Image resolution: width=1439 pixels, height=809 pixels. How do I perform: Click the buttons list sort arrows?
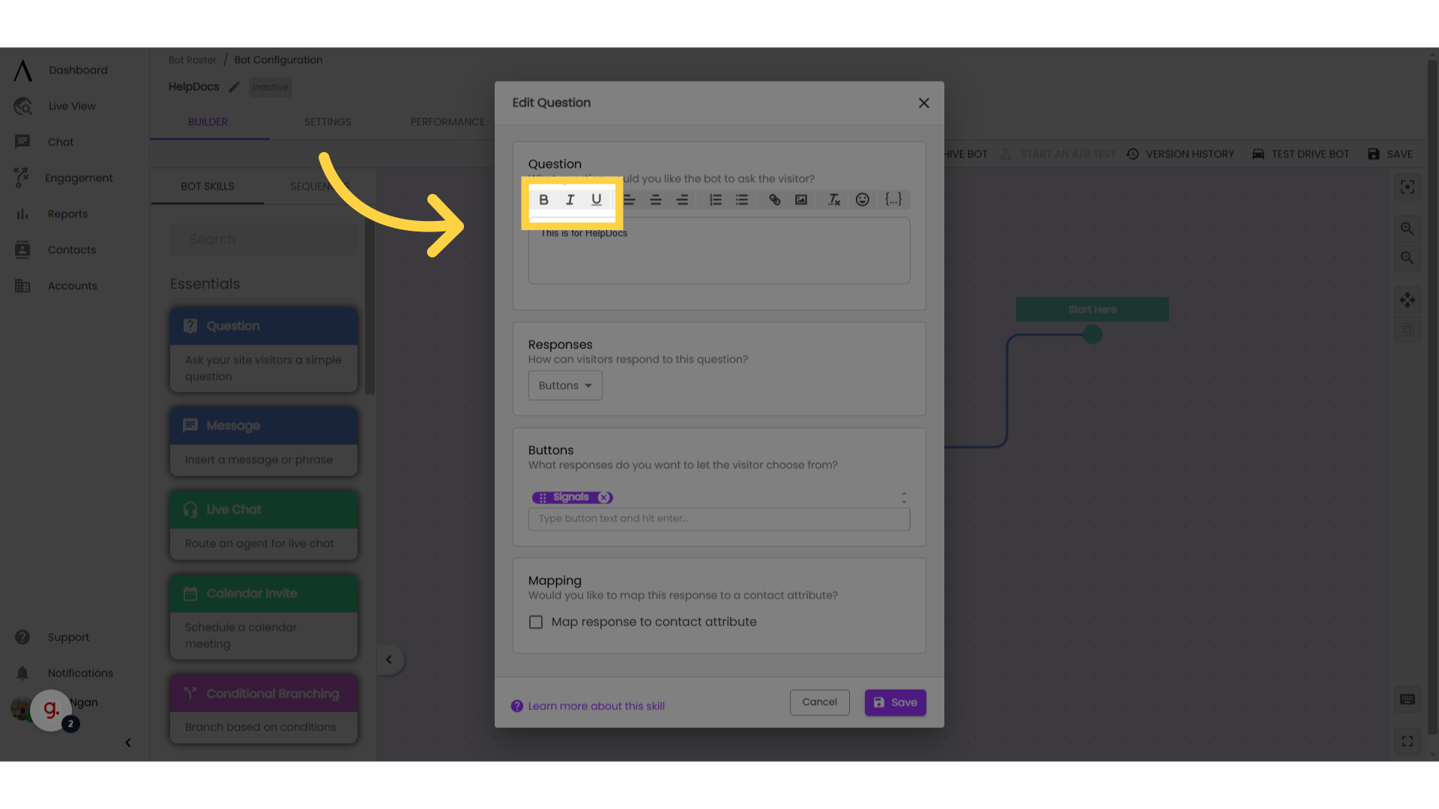tap(904, 498)
